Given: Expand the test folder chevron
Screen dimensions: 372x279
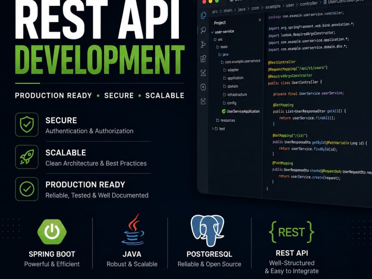Looking at the screenshot, I should [212, 128].
